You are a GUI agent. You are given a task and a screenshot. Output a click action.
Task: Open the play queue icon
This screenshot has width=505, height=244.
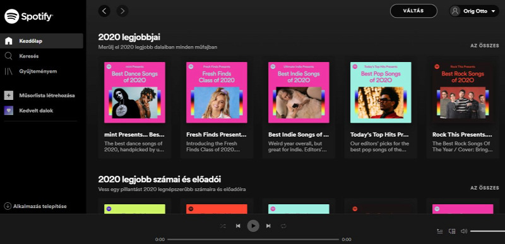pyautogui.click(x=439, y=231)
